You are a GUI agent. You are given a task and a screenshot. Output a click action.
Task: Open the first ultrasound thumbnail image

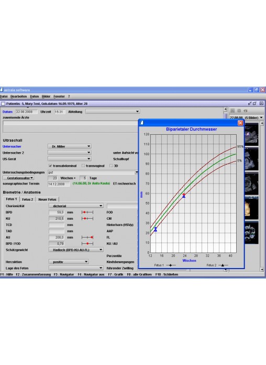pyautogui.click(x=251, y=134)
